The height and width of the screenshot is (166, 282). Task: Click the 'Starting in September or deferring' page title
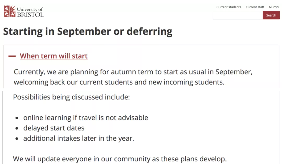click(x=88, y=32)
